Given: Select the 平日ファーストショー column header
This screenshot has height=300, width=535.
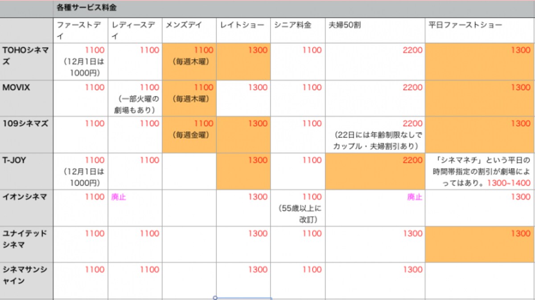Looking at the screenshot, I should [x=480, y=31].
